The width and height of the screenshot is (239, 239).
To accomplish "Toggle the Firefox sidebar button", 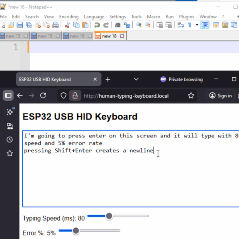I will (8, 96).
